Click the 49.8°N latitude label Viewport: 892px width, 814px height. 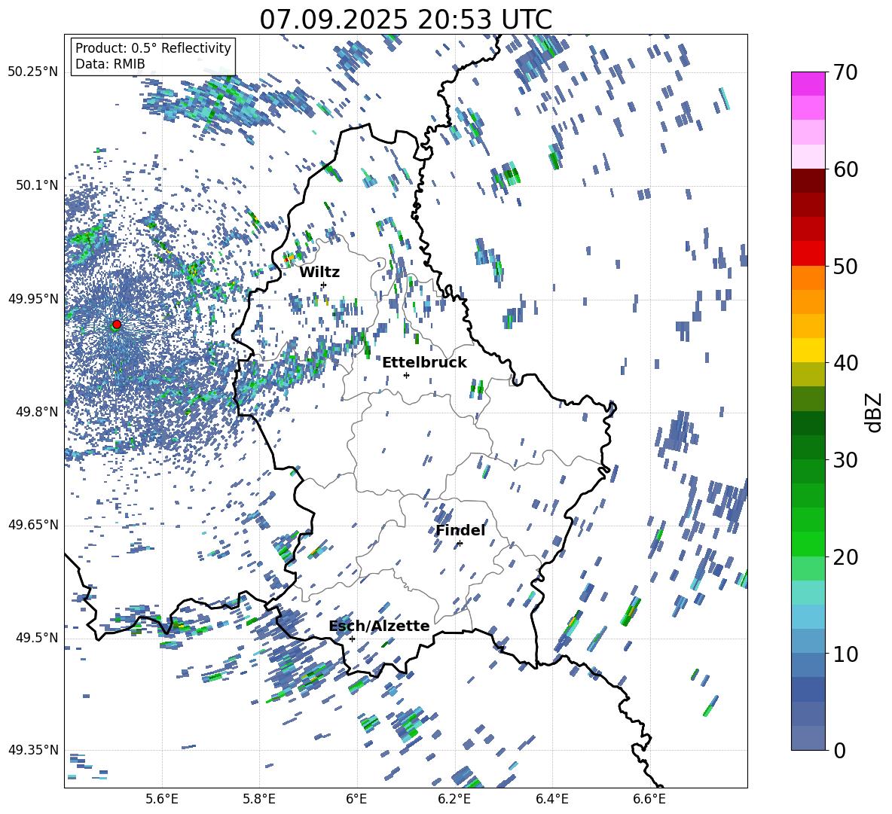pos(36,412)
